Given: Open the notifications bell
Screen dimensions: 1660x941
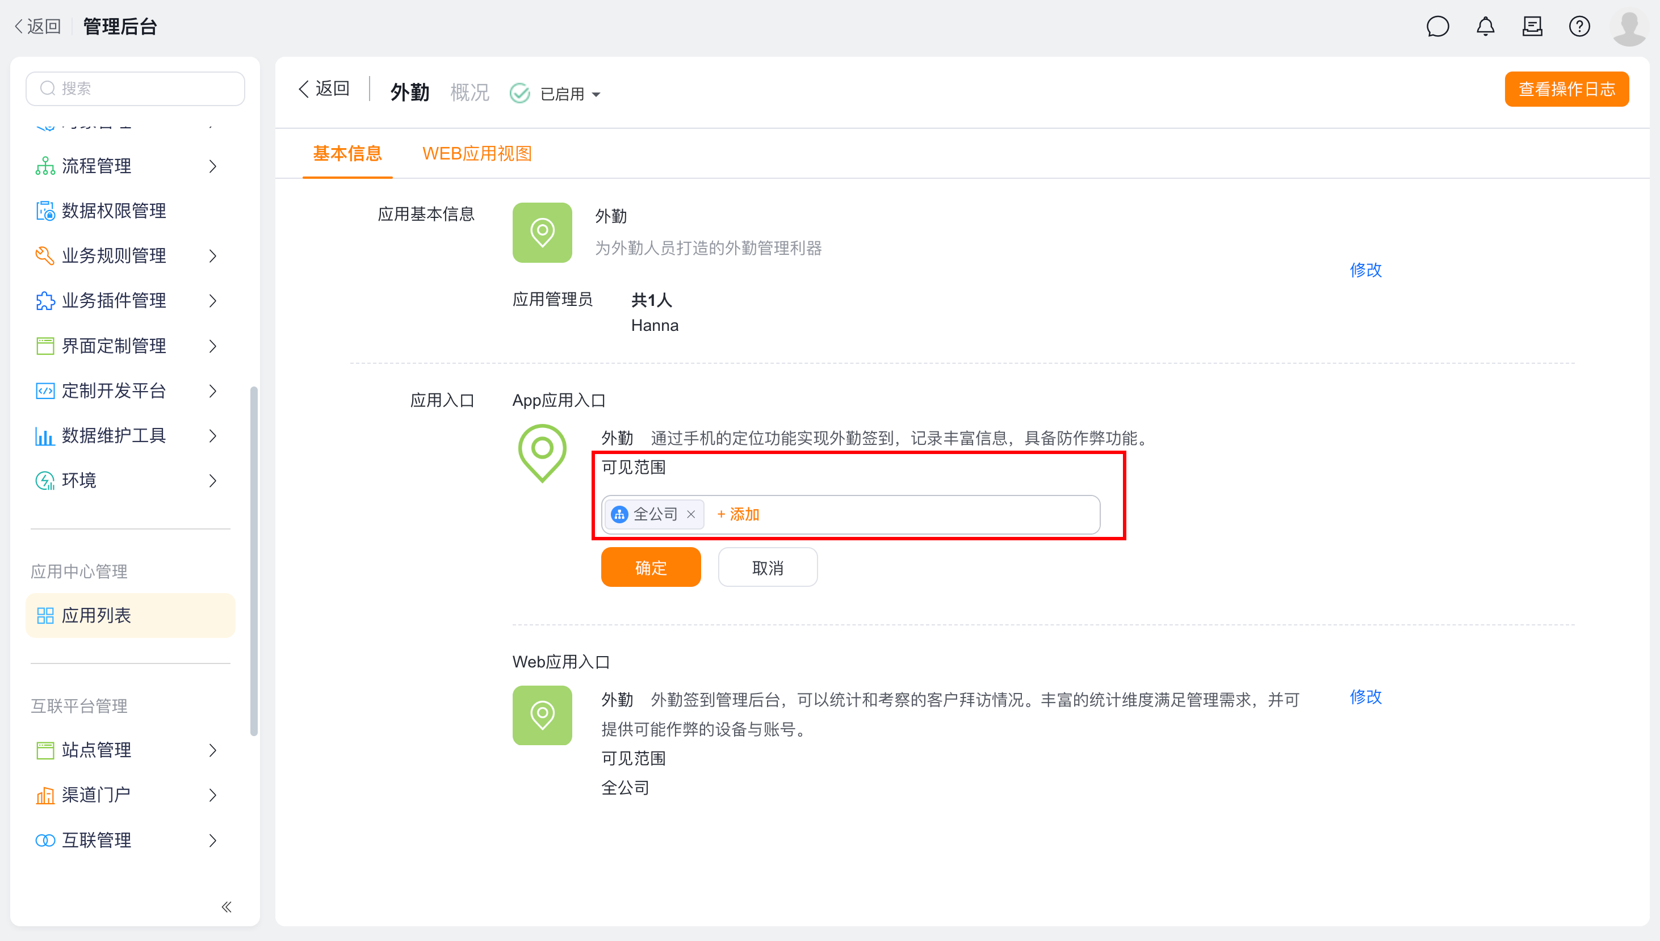Looking at the screenshot, I should pos(1486,27).
